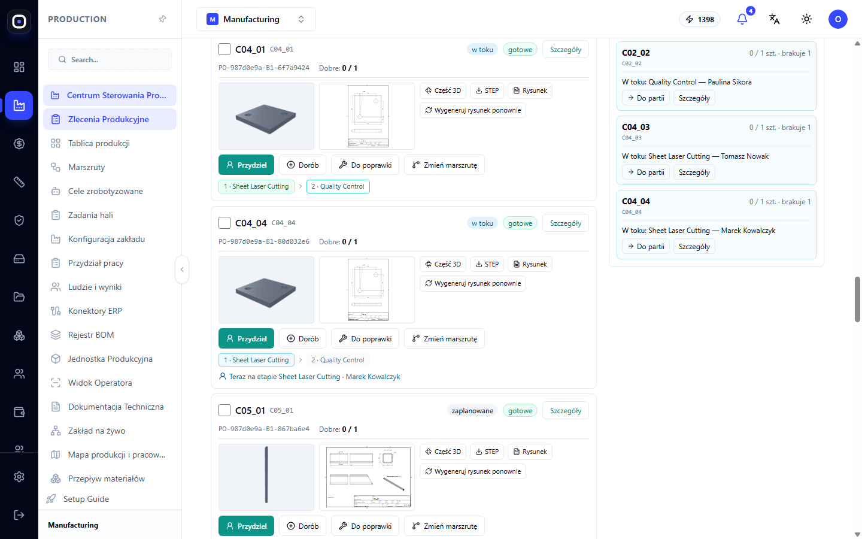This screenshot has width=862, height=539.
Task: Open the user avatar menu
Action: click(x=838, y=19)
